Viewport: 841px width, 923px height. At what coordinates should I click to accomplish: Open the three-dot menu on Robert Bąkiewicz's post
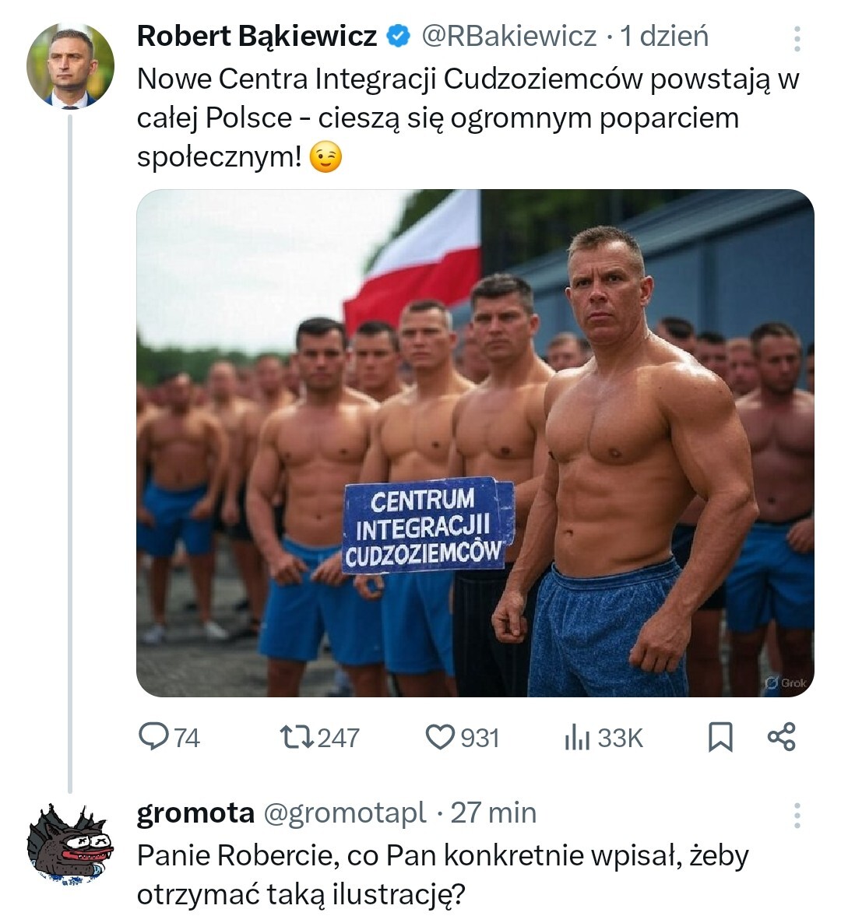(797, 39)
